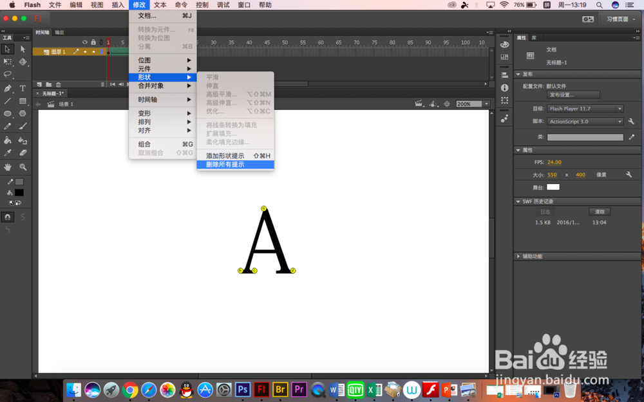Click the 发布设置... button
Image resolution: width=644 pixels, height=402 pixels.
573,95
